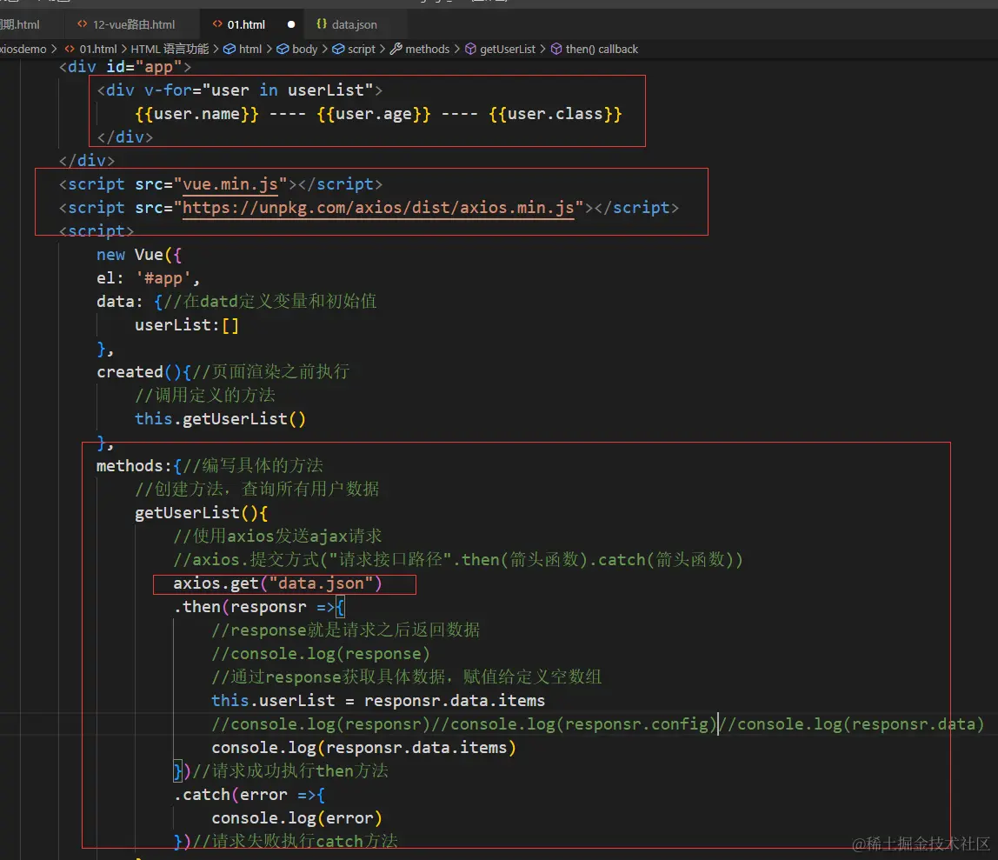
Task: Click the .then(responsr => line
Action: (259, 607)
